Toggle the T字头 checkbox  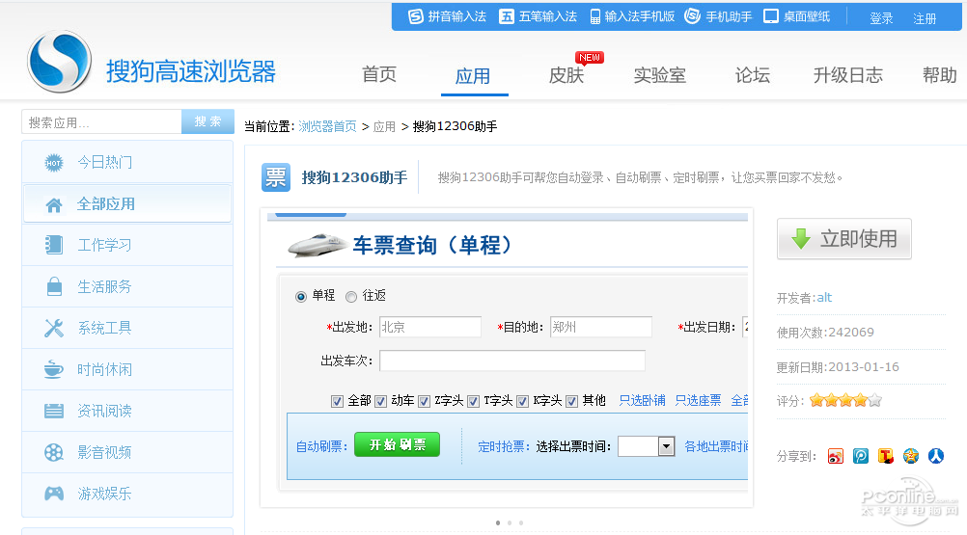click(473, 401)
